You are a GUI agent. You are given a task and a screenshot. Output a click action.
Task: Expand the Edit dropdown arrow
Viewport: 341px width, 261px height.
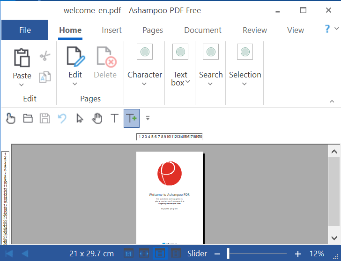click(75, 84)
